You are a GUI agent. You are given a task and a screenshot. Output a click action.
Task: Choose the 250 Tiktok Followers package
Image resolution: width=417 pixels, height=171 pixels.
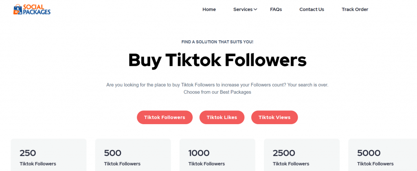[49, 155]
